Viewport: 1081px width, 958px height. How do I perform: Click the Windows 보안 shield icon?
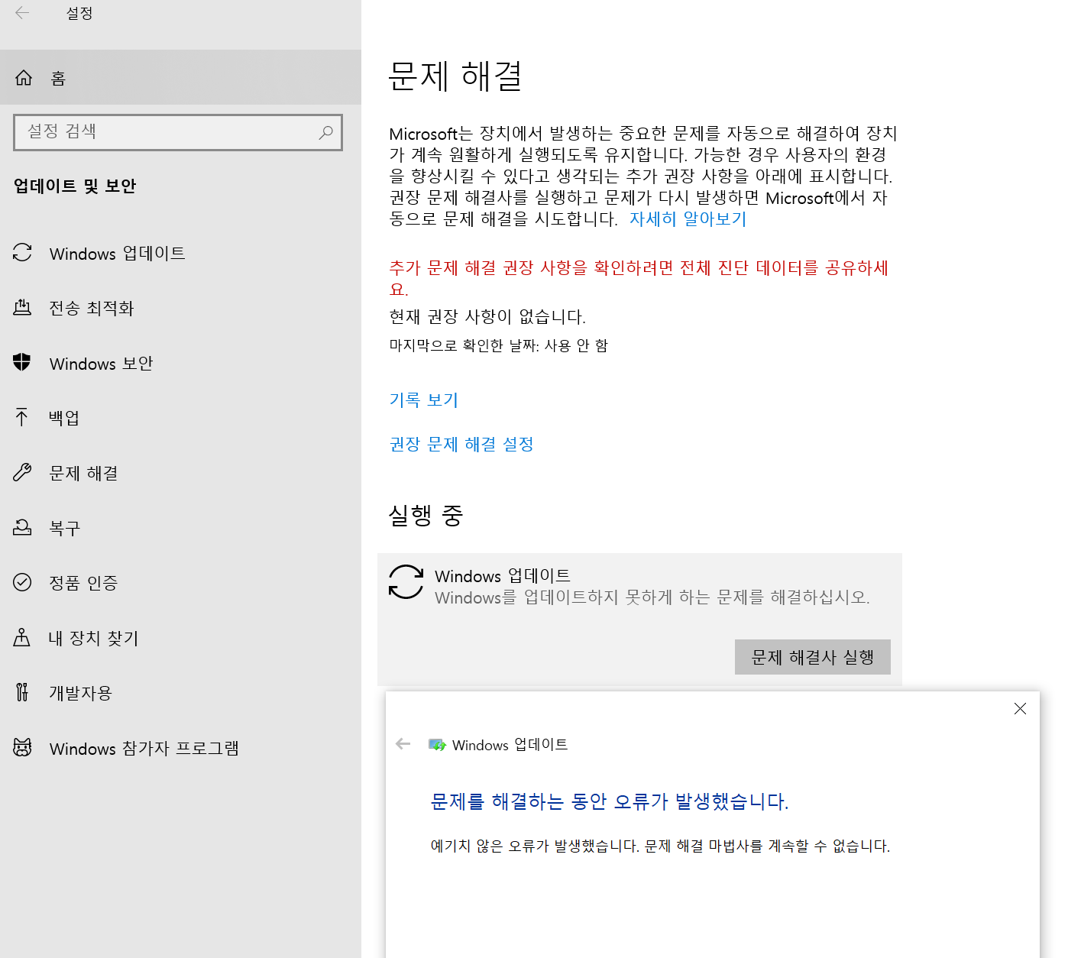click(x=22, y=363)
